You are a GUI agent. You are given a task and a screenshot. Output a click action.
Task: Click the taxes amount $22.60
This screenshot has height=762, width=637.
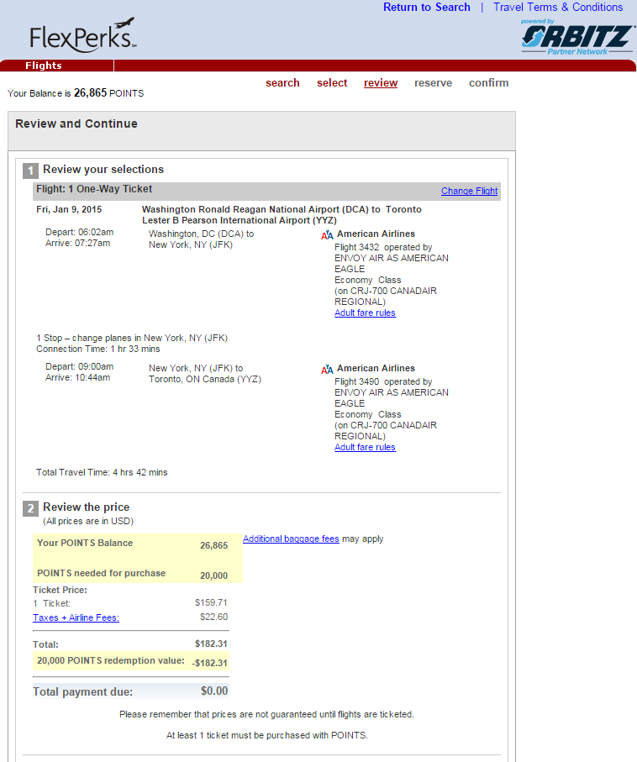(213, 617)
